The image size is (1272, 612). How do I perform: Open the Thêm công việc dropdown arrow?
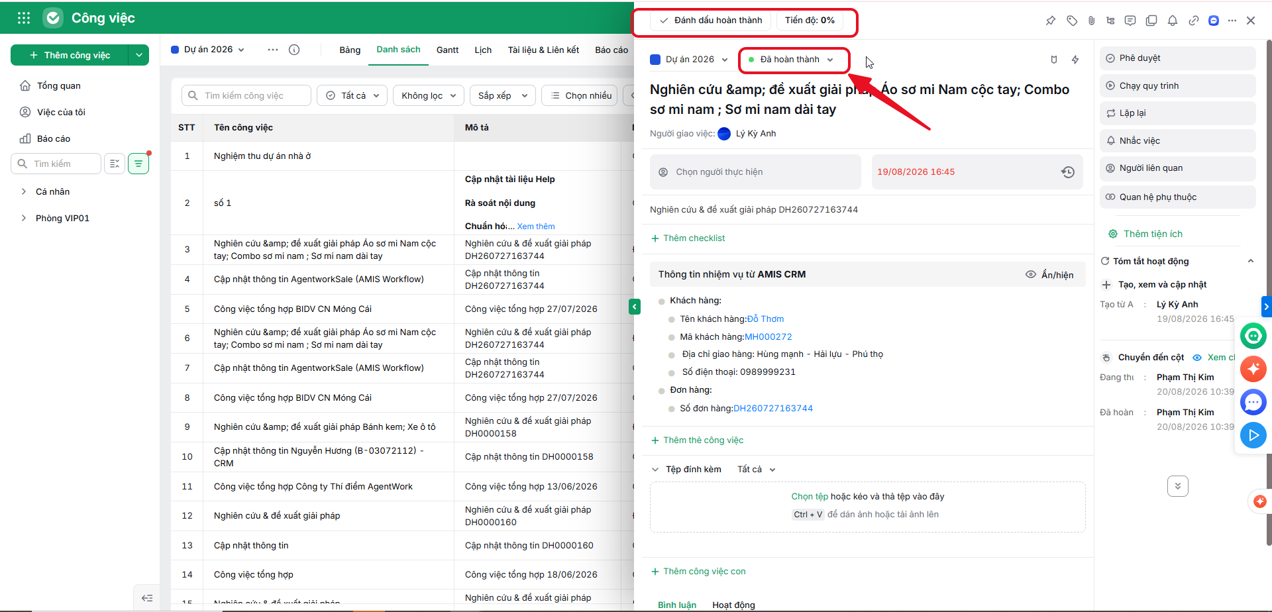pos(139,55)
